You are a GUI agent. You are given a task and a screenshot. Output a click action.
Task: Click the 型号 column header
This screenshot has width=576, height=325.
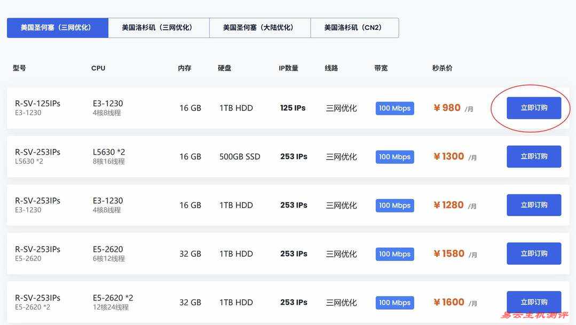point(19,68)
